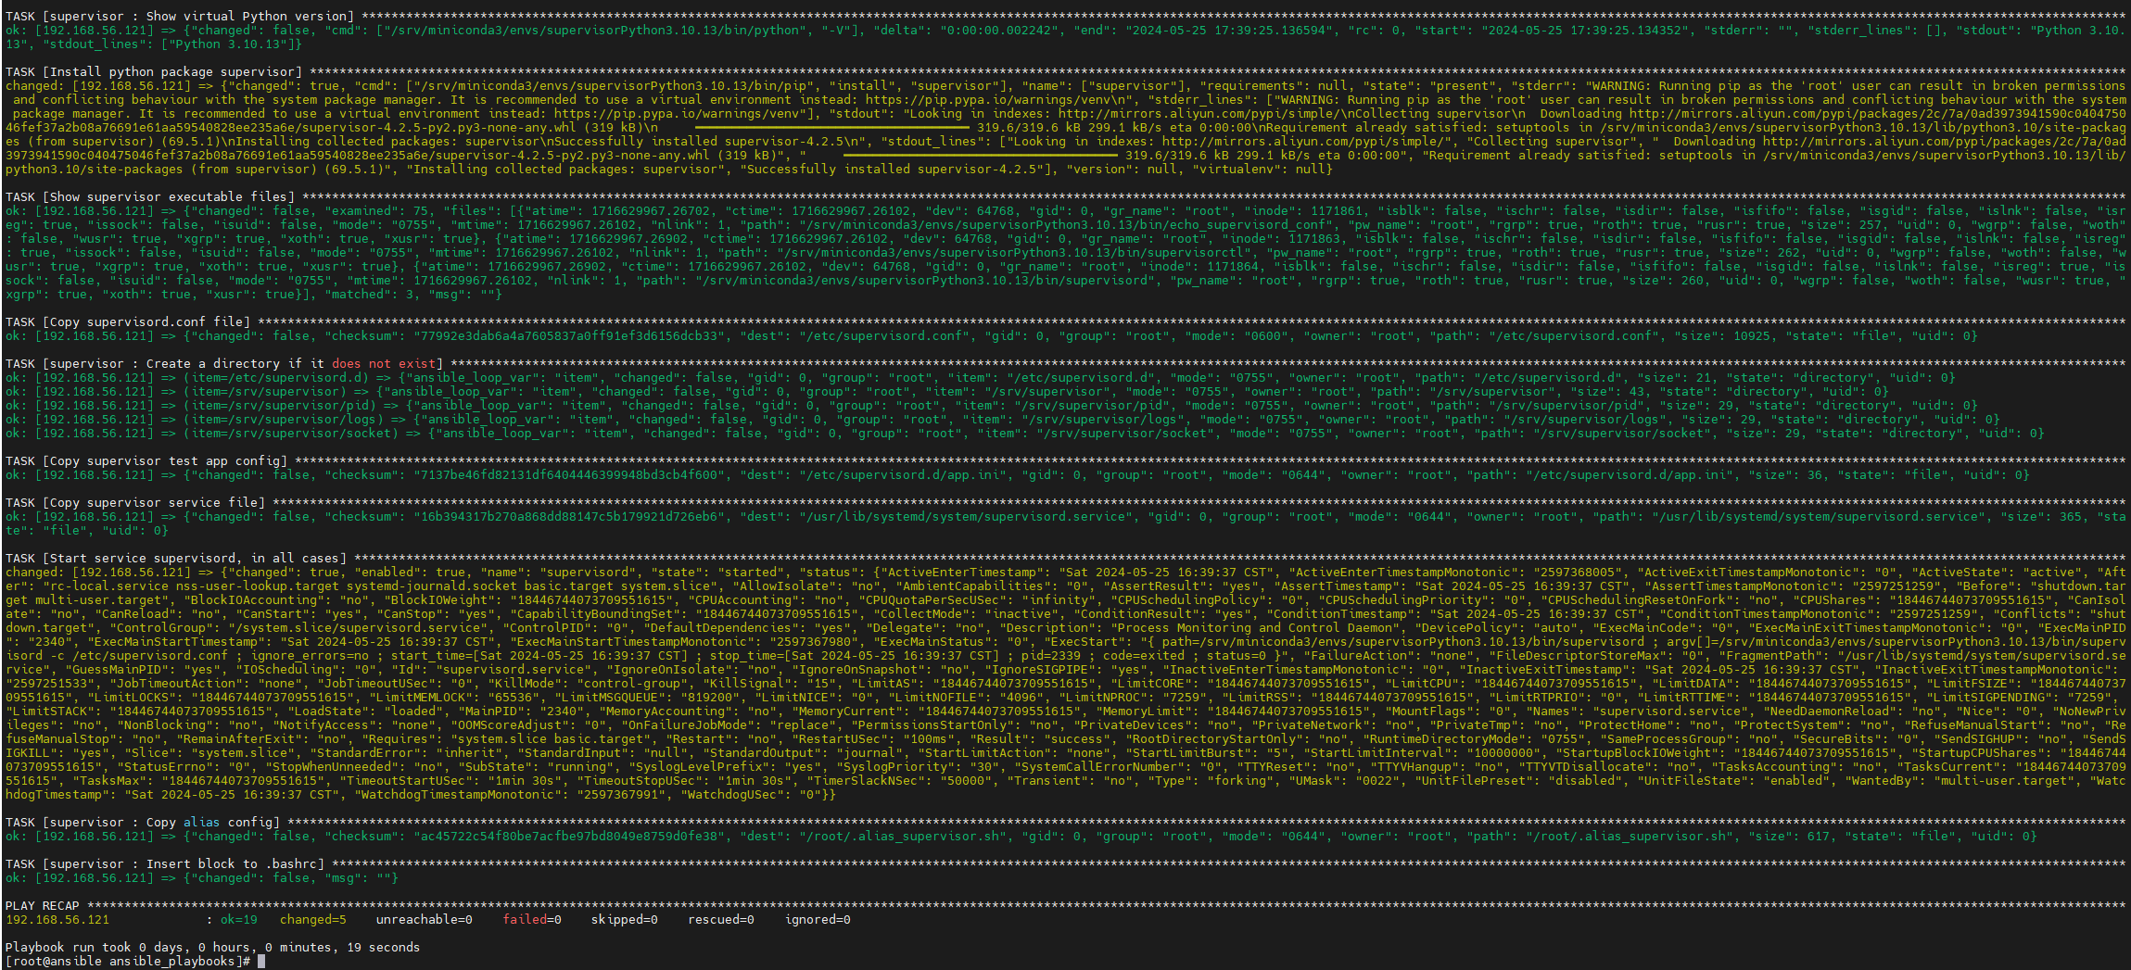The image size is (2131, 970).
Task: Click the 'unreachable=0' recap value
Action: coord(425,919)
